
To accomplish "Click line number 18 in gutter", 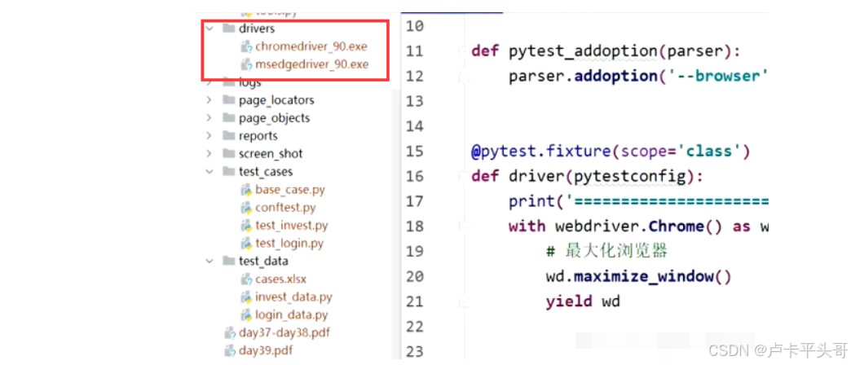I will (414, 226).
